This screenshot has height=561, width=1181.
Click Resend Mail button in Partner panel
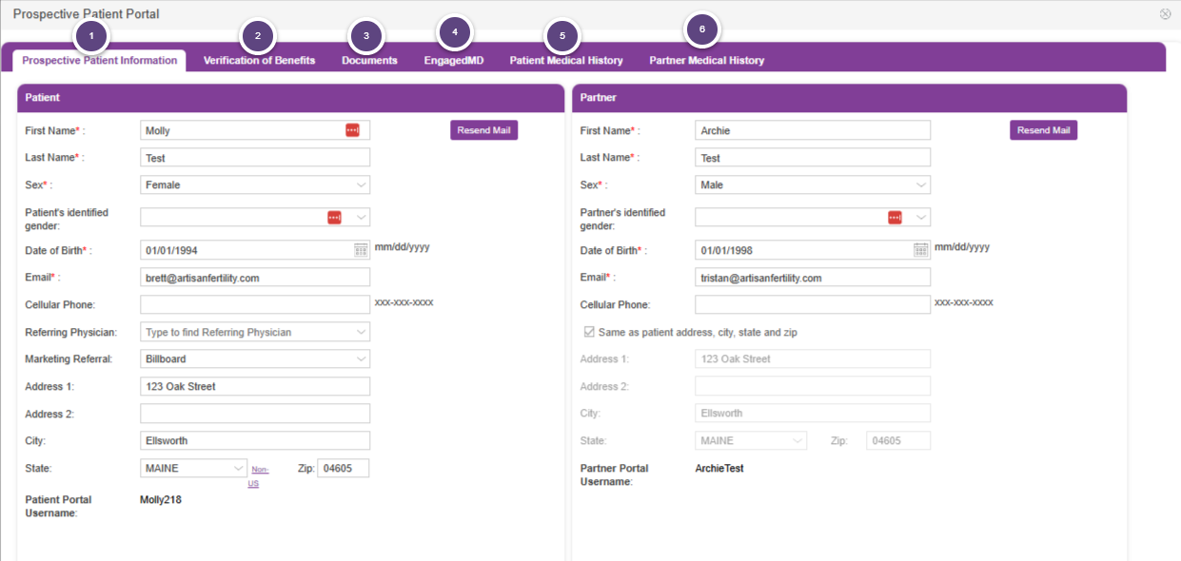coord(1043,130)
